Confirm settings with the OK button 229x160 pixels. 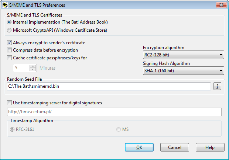tap(139, 147)
